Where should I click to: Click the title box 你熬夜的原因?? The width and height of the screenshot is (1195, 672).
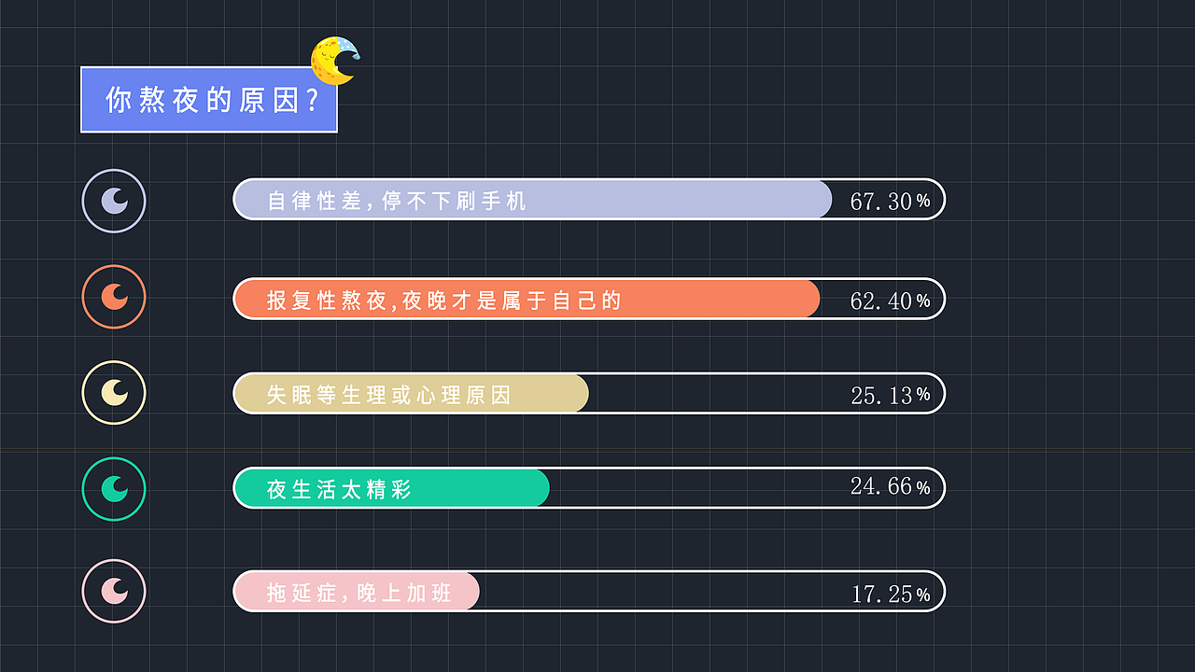point(208,100)
